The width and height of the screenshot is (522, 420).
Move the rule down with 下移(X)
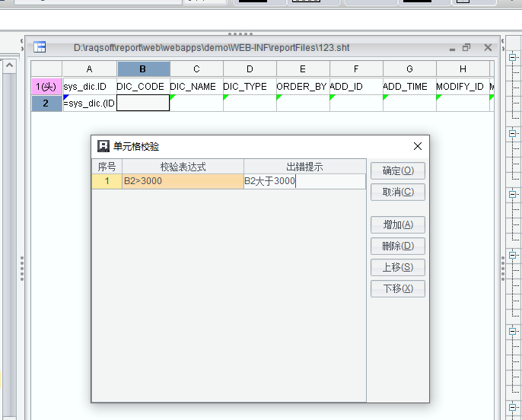point(398,288)
